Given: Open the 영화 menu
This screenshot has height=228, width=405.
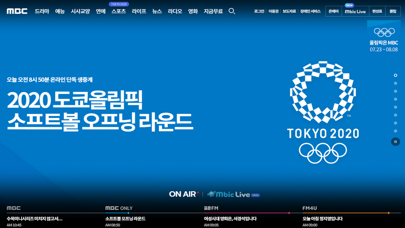Looking at the screenshot, I should click(x=193, y=11).
